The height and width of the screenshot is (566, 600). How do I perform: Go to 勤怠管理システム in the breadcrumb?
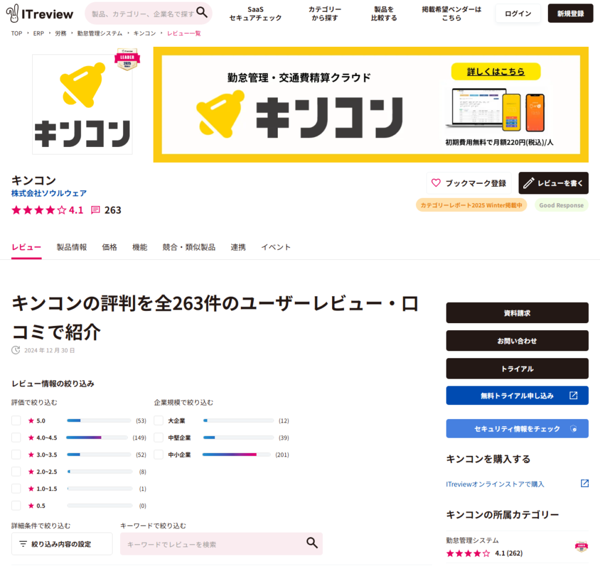[x=100, y=33]
